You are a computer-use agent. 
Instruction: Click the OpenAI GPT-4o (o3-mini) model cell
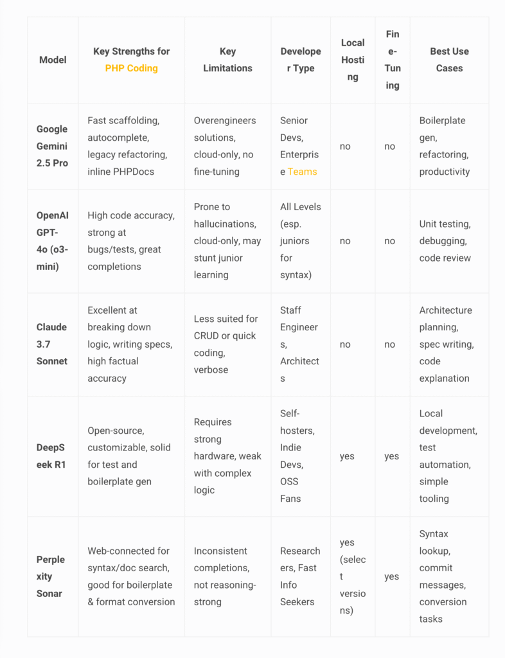coord(53,241)
